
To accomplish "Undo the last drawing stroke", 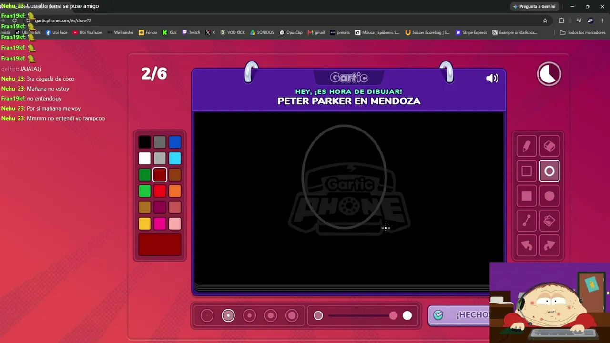I will (x=527, y=245).
